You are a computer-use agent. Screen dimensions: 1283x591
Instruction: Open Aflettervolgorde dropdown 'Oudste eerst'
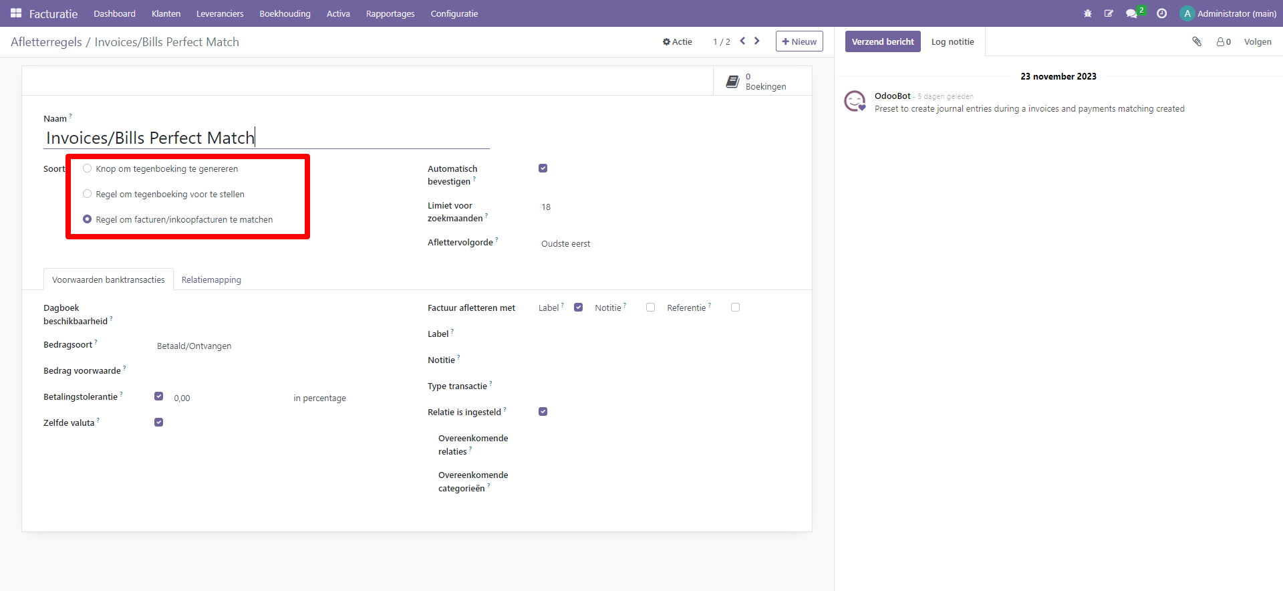pyautogui.click(x=565, y=244)
